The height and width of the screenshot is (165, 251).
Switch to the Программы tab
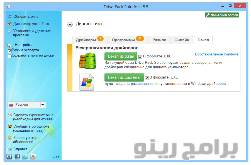(x=128, y=40)
